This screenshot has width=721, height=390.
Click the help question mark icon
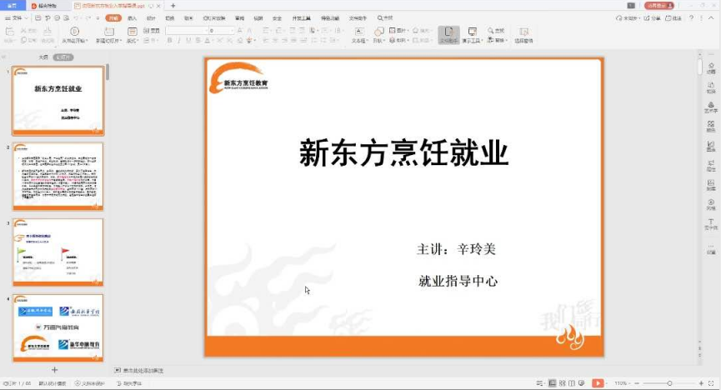691,18
